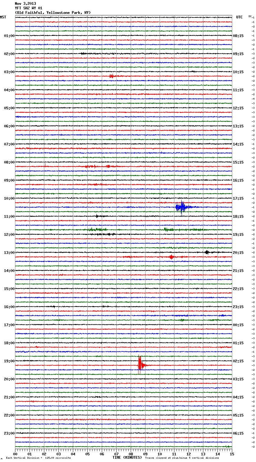Click minute 03 tick label on bottom axis

pyautogui.click(x=58, y=454)
